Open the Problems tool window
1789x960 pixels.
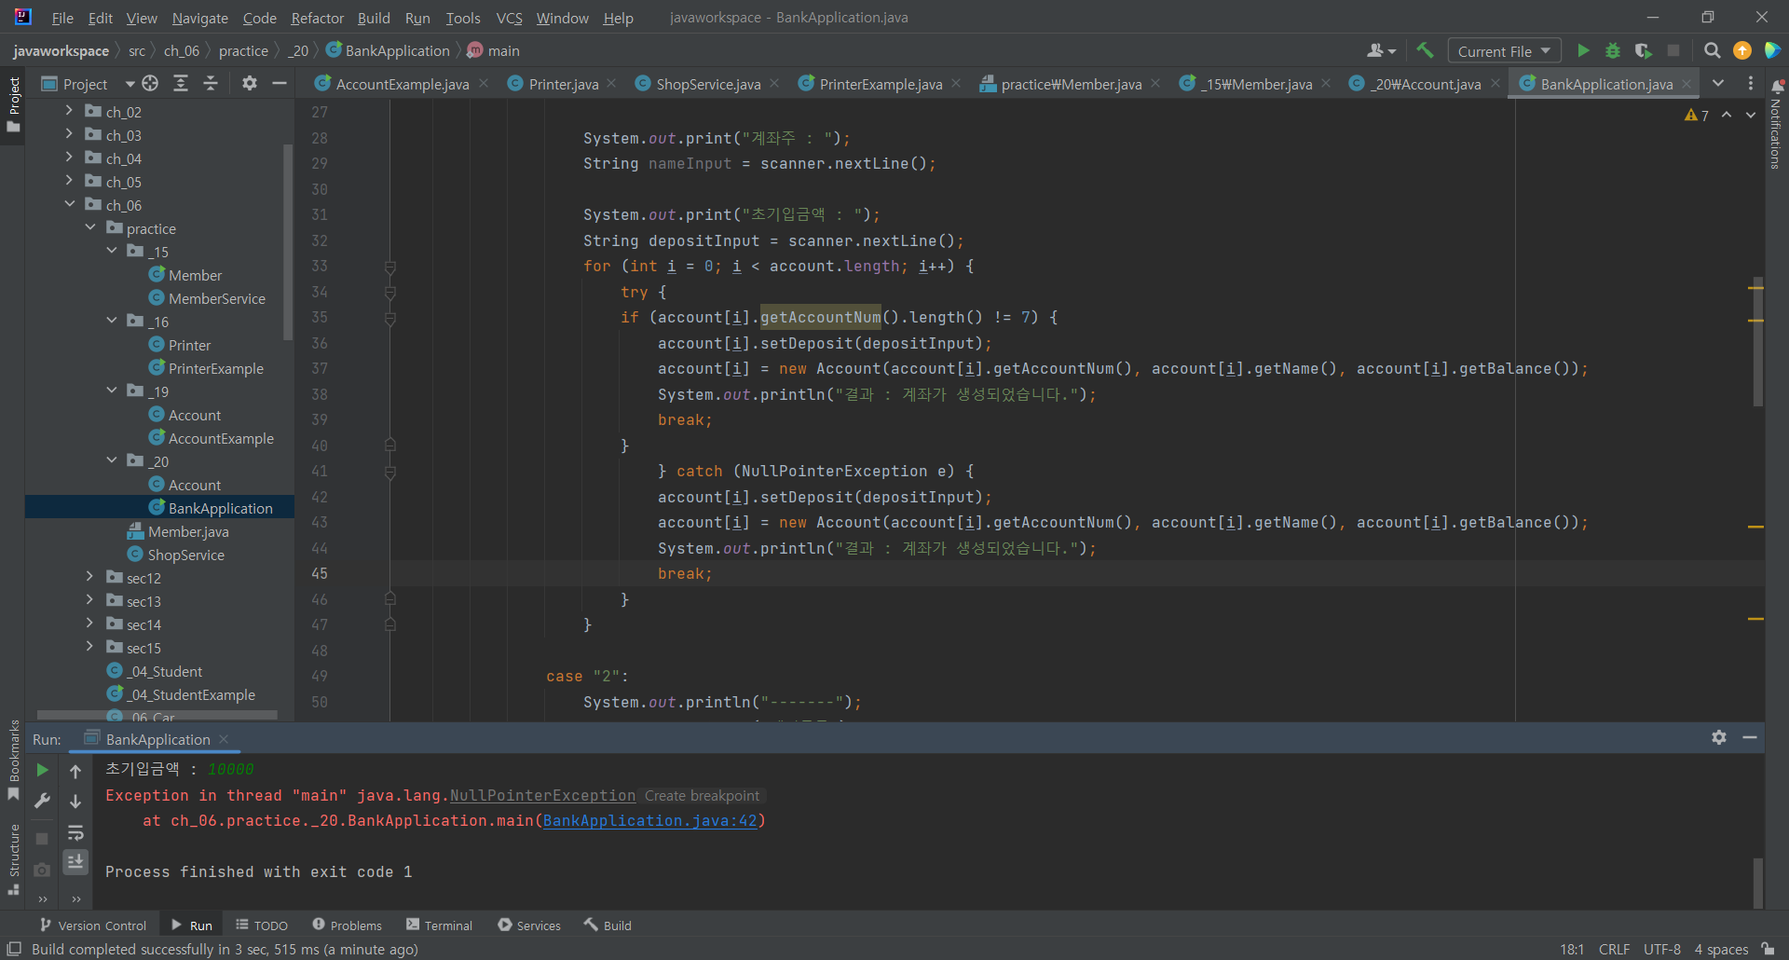tap(347, 926)
